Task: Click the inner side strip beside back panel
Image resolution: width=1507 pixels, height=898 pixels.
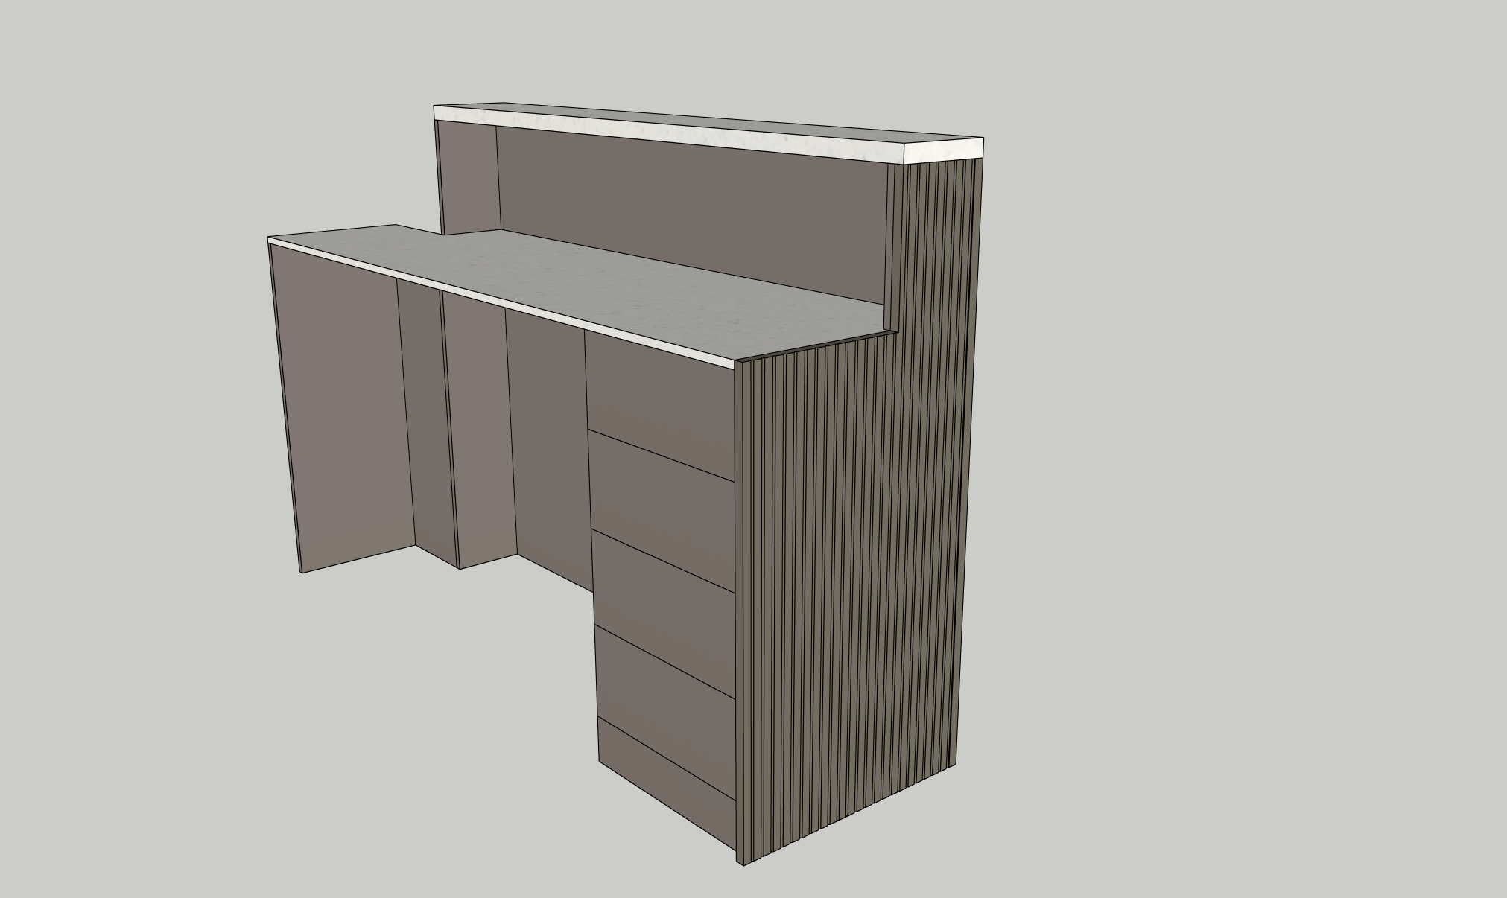Action: tap(890, 246)
